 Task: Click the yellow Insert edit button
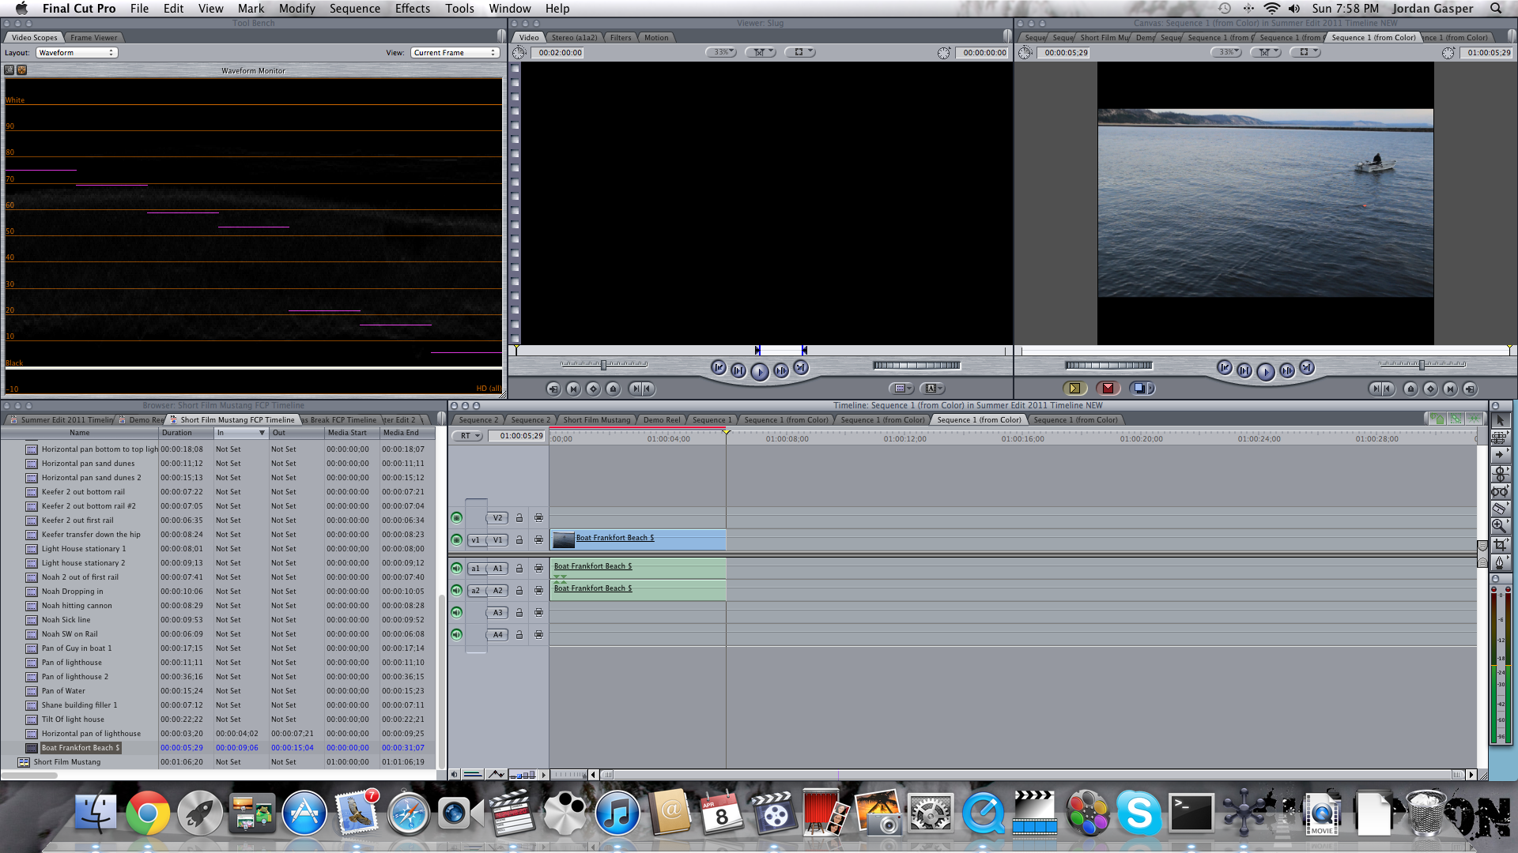coord(1074,389)
